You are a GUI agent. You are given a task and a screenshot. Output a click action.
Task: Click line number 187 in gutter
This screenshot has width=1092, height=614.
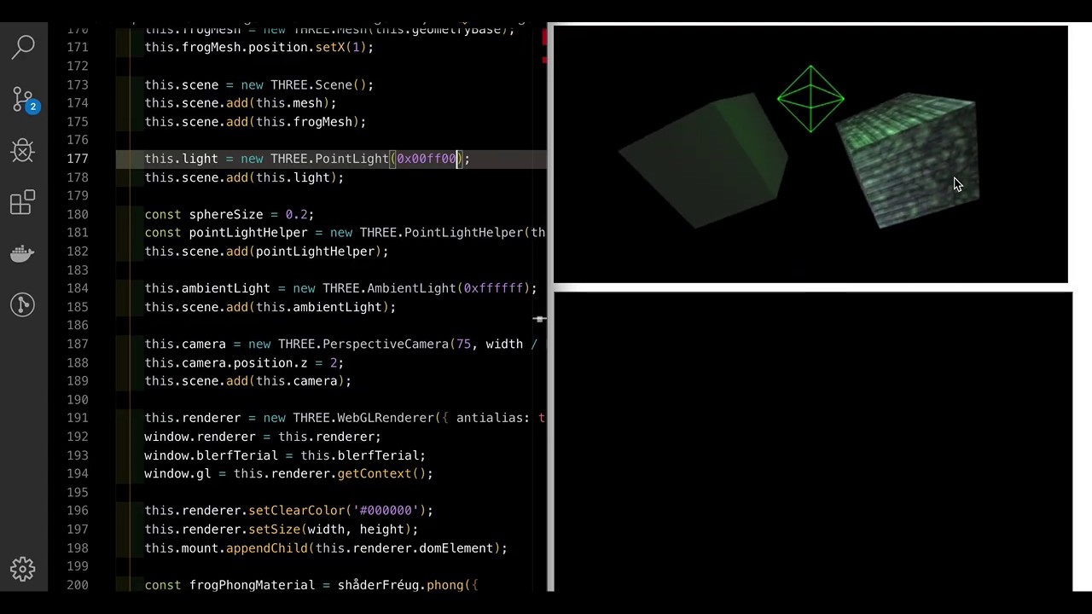click(x=78, y=344)
